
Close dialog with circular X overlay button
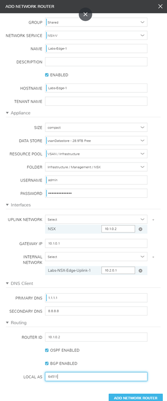click(x=85, y=14)
